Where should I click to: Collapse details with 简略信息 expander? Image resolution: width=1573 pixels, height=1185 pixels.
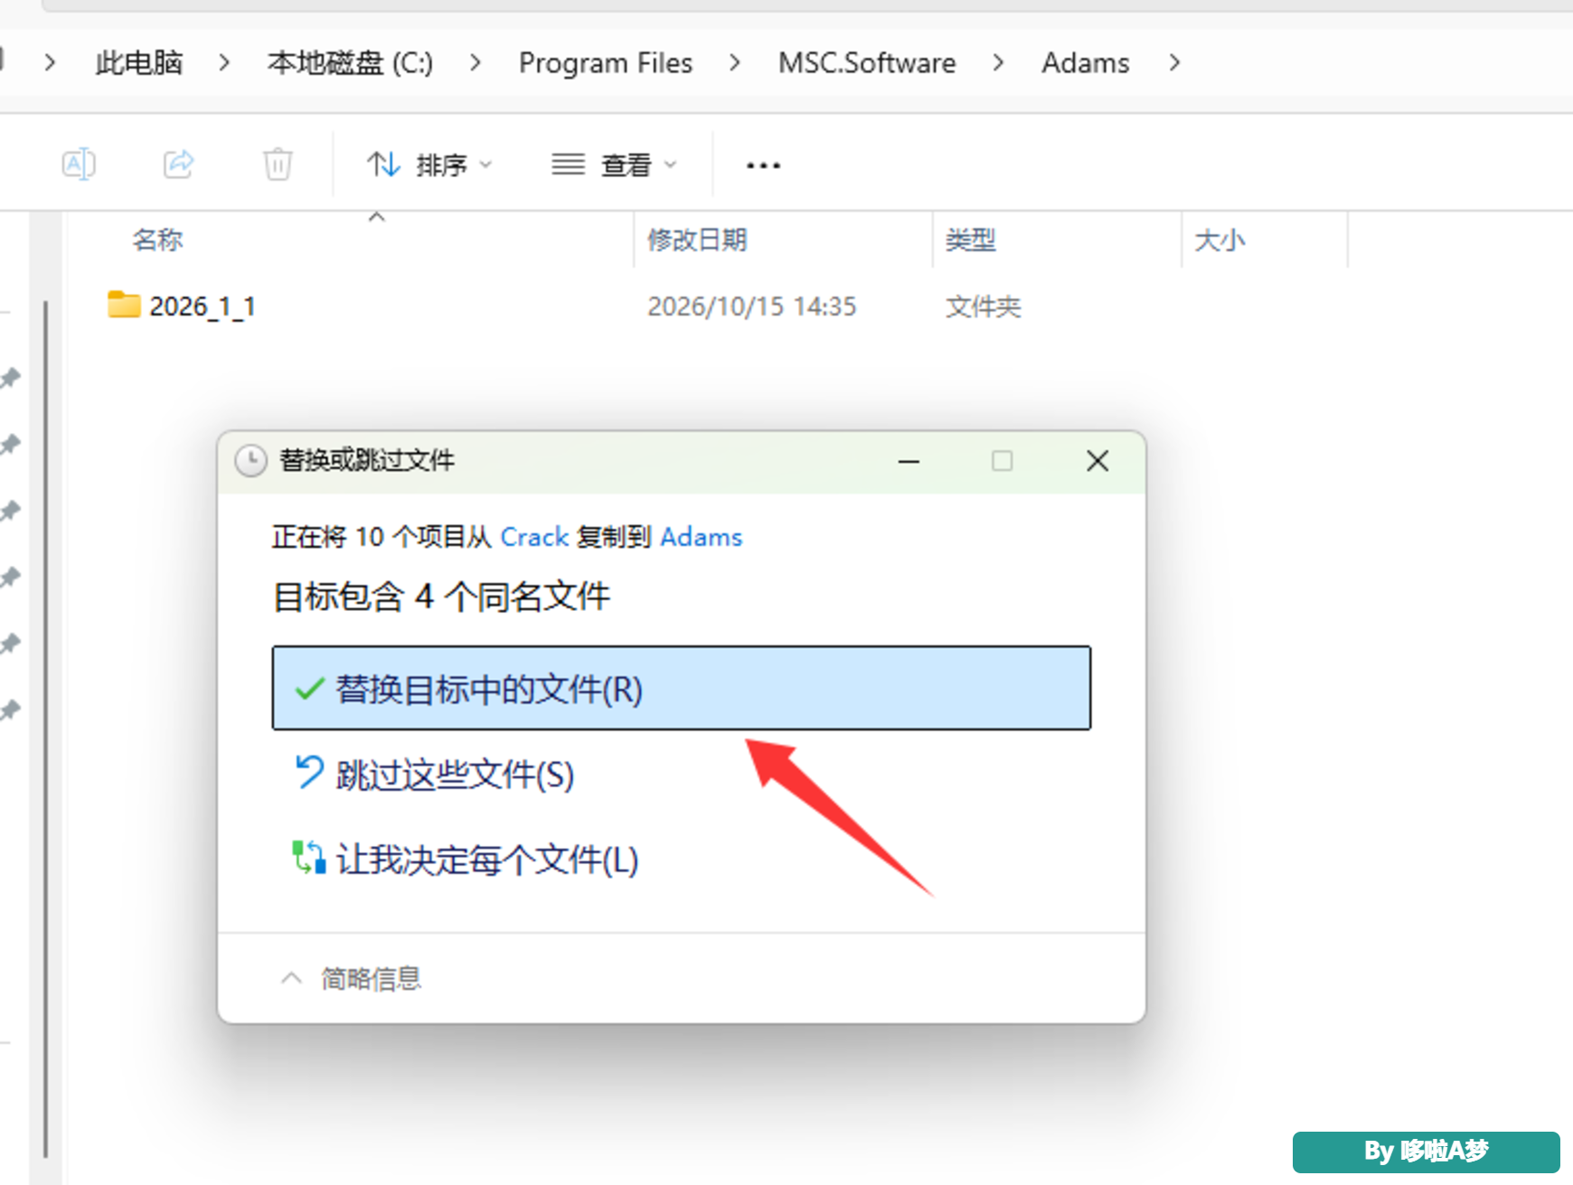click(352, 979)
